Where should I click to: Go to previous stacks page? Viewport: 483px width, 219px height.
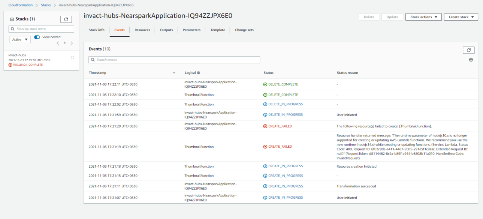58,43
